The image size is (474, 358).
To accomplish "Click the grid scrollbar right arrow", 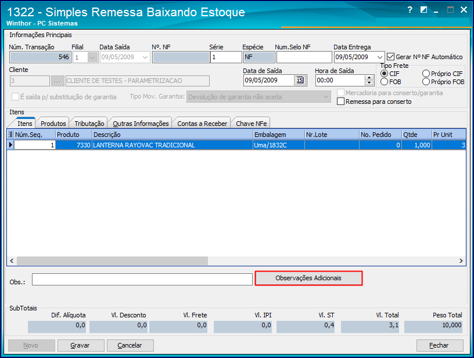I will (461, 261).
